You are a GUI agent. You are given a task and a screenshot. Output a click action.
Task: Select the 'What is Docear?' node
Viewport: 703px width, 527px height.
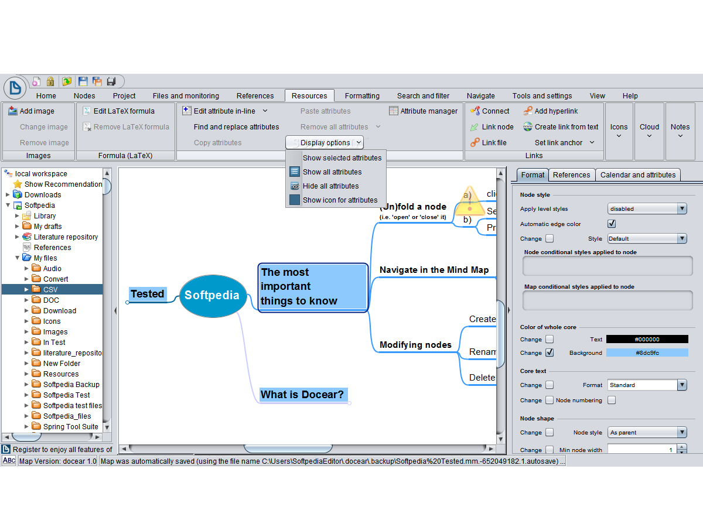[302, 395]
